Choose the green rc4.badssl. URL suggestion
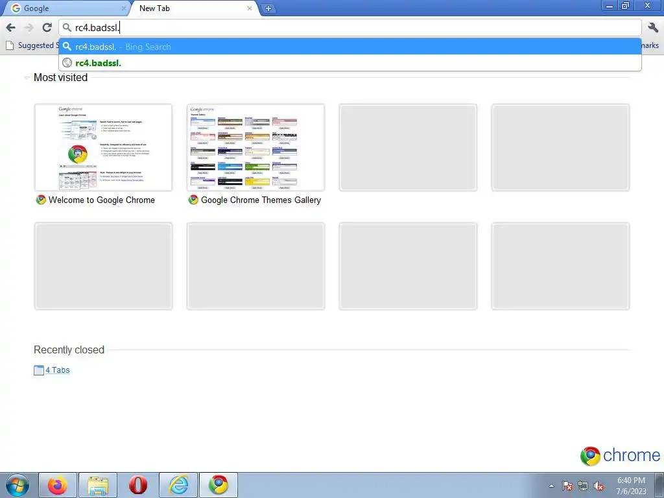This screenshot has width=664, height=498. tap(350, 63)
